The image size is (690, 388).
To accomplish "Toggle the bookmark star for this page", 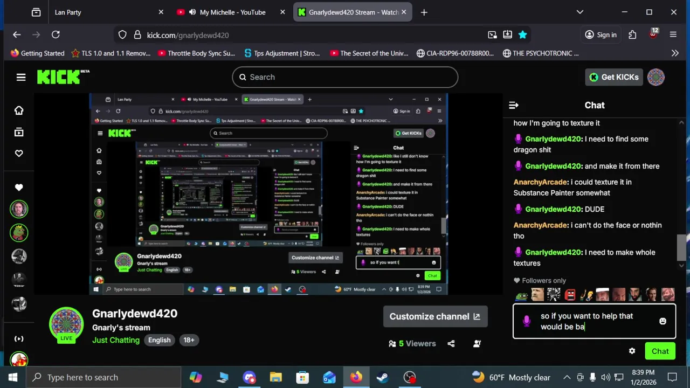I will coord(522,35).
